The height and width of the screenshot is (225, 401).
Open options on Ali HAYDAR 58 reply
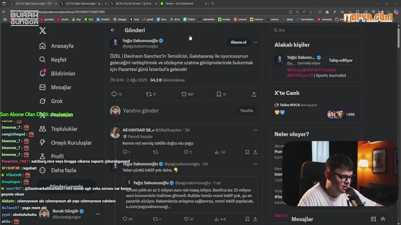255,130
